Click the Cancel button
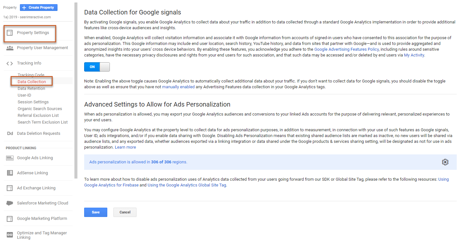459x242 pixels. tap(125, 212)
